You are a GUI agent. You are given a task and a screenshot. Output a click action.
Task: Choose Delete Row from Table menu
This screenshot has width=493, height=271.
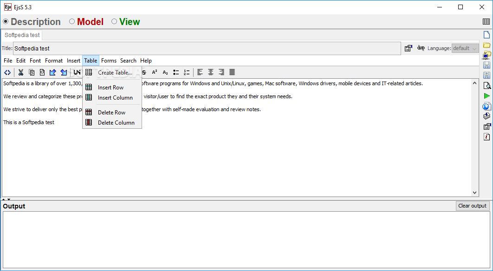[x=112, y=112]
